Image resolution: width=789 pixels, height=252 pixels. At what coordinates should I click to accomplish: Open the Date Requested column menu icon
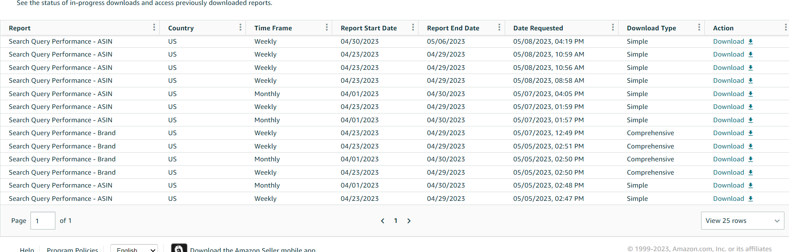coord(613,27)
